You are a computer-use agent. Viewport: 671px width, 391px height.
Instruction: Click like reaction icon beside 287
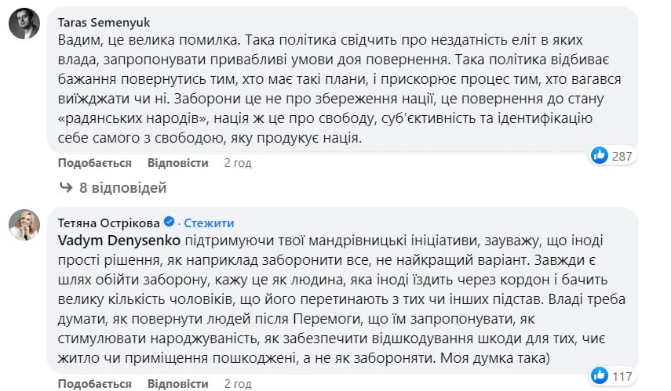(600, 156)
